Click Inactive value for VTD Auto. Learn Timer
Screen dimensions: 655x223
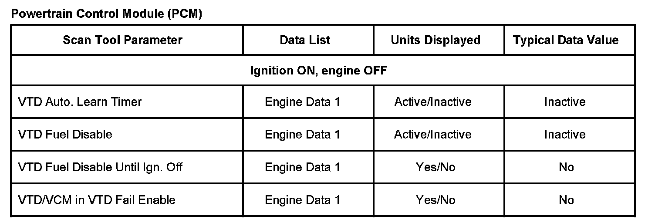coord(565,102)
